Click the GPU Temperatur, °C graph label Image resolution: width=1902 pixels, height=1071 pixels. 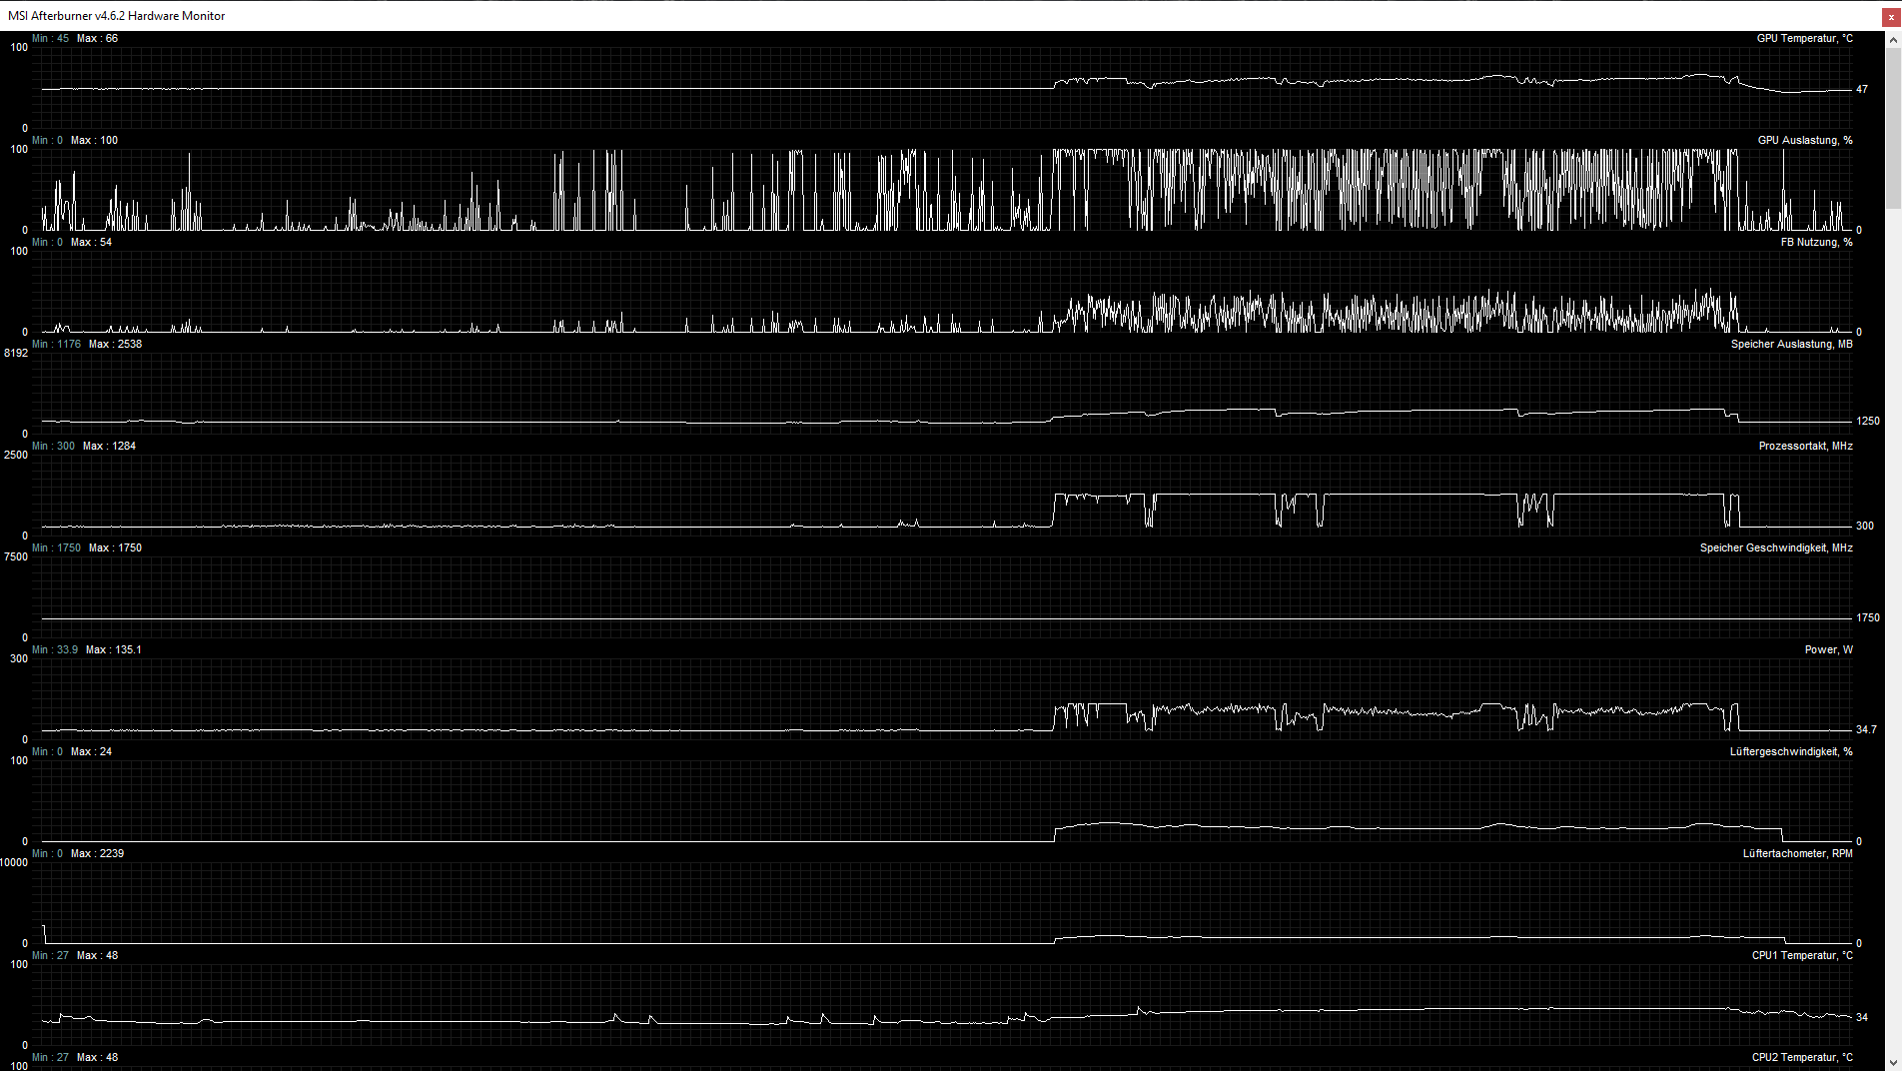click(1804, 39)
